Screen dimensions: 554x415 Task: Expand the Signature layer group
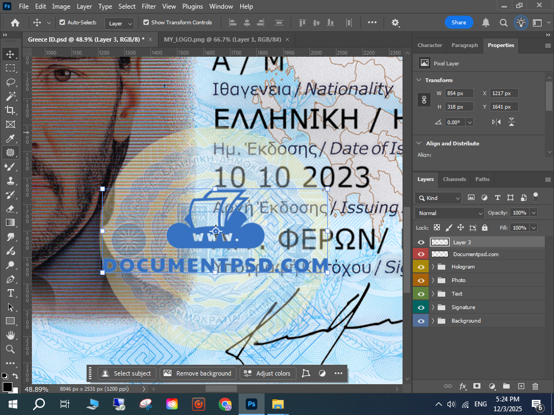[x=433, y=307]
